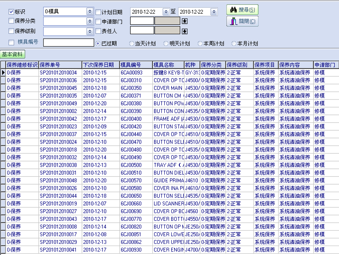Tick the 计划日期 checkbox
The width and height of the screenshot is (339, 255).
[98, 12]
